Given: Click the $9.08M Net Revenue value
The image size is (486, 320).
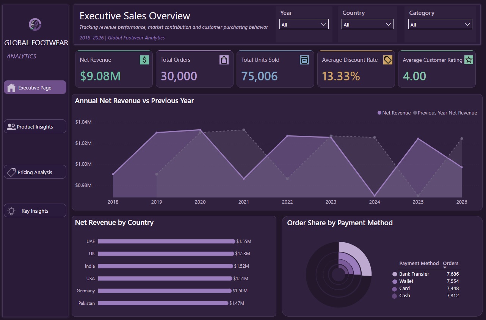Looking at the screenshot, I should click(x=100, y=76).
